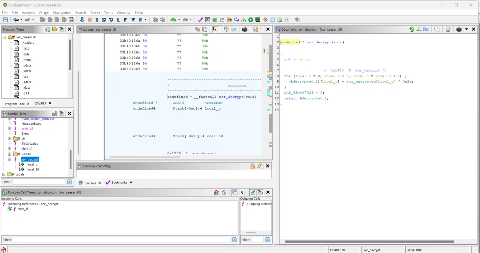This screenshot has height=253, width=480.
Task: Click the refresh icon in Function Call Trees
Action: pos(224,192)
